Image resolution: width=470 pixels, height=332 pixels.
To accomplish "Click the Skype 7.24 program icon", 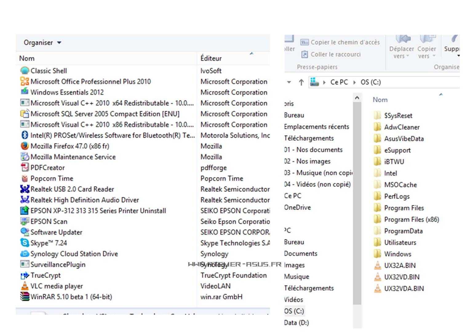I will coord(25,243).
